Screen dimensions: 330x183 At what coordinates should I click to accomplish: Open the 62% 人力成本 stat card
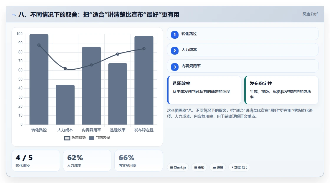pos(87,161)
